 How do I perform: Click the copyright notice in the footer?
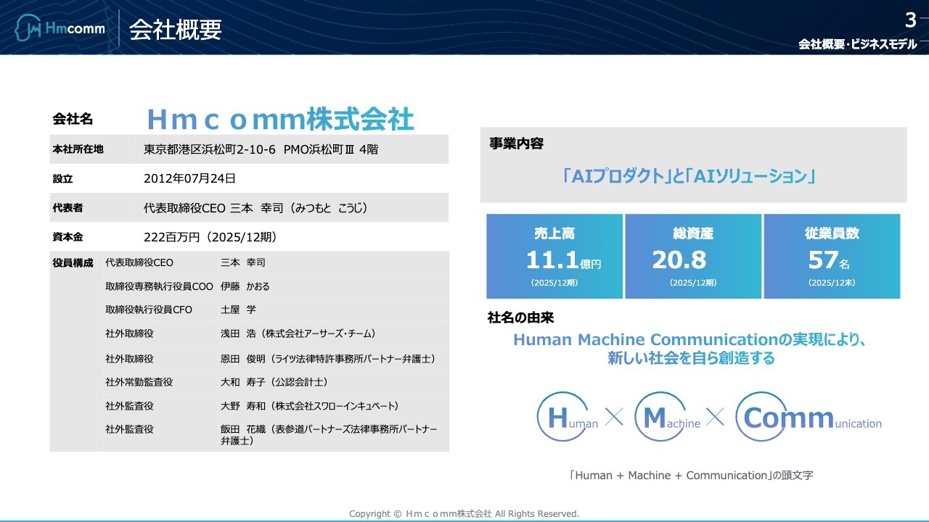(x=464, y=513)
